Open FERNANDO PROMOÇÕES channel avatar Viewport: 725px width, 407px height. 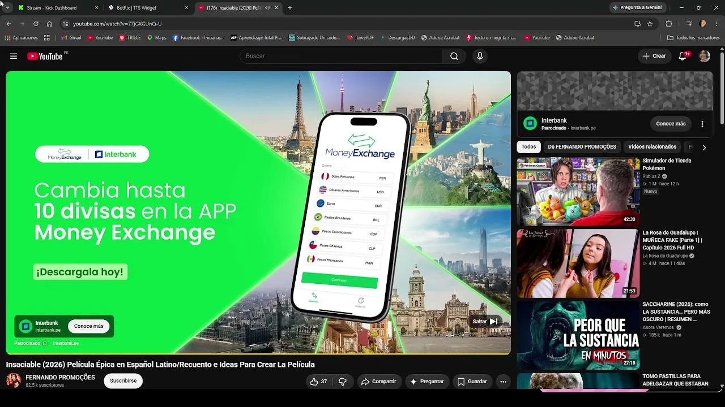(x=14, y=380)
